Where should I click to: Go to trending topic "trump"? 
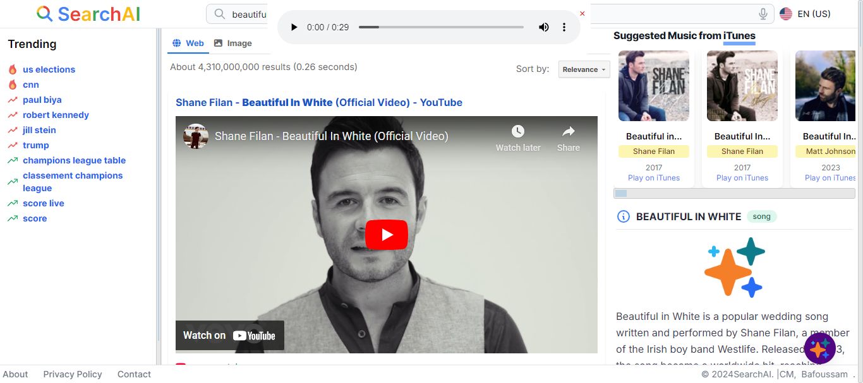tap(36, 145)
